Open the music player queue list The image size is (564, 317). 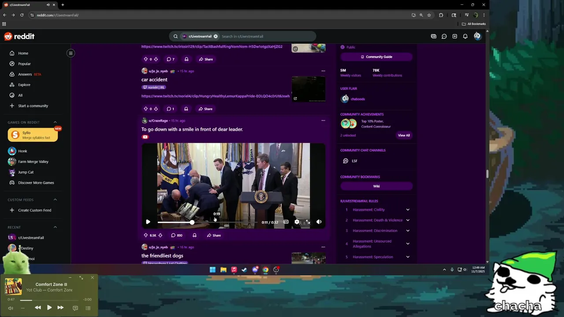click(x=88, y=308)
